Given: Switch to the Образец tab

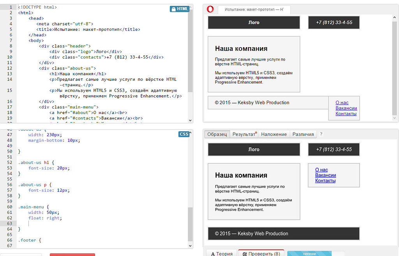Looking at the screenshot, I should [217, 134].
